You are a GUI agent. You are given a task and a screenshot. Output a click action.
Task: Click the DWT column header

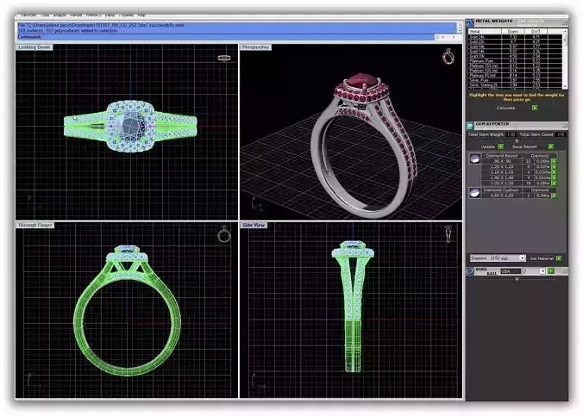coord(536,32)
